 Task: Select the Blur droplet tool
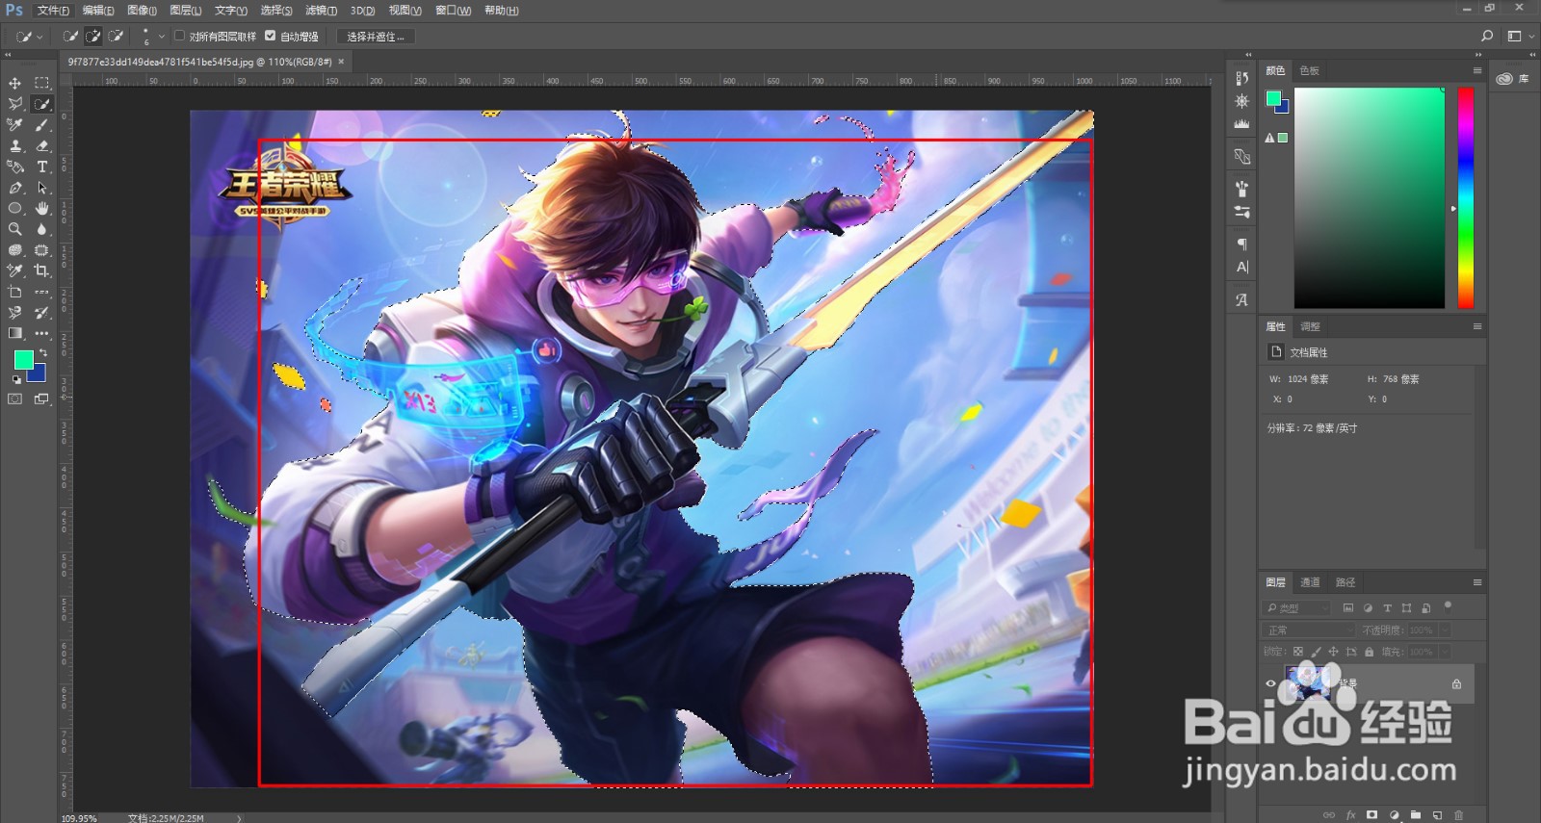[x=42, y=229]
